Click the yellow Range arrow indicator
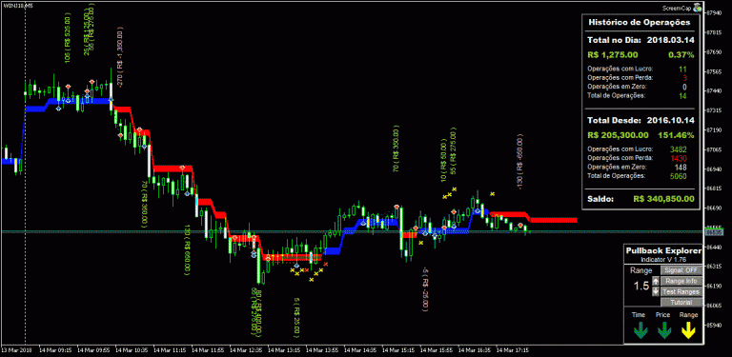 point(688,331)
